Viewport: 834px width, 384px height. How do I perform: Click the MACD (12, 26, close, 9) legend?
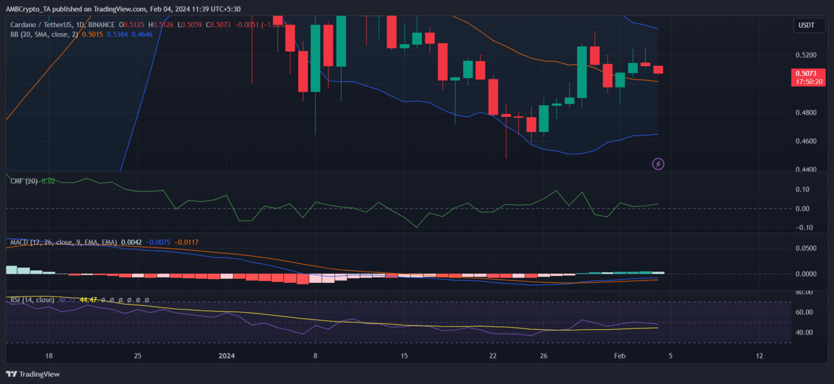63,242
